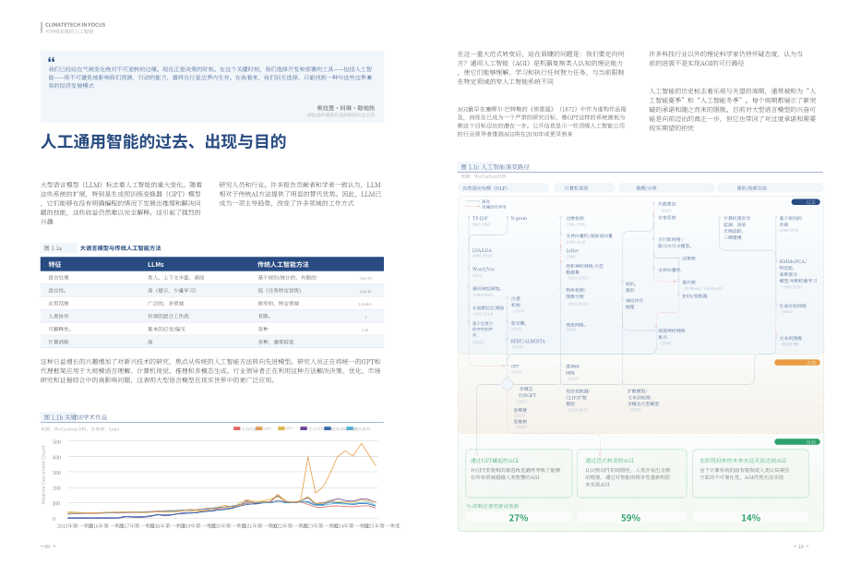Click the red legend swatch in chart

coord(236,428)
